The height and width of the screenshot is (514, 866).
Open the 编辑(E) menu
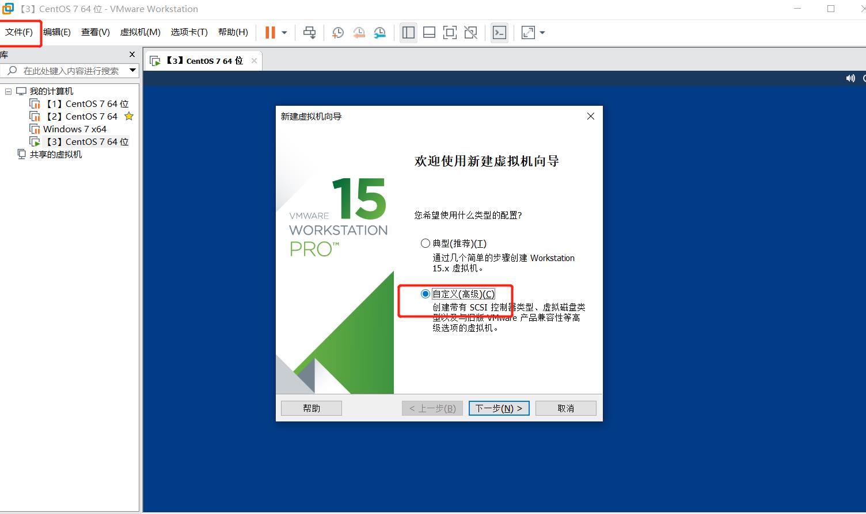pos(57,32)
